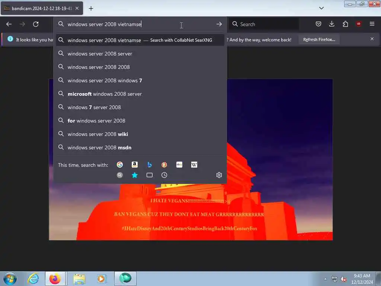
Task: Open the green round taskbar application
Action: coord(125,279)
